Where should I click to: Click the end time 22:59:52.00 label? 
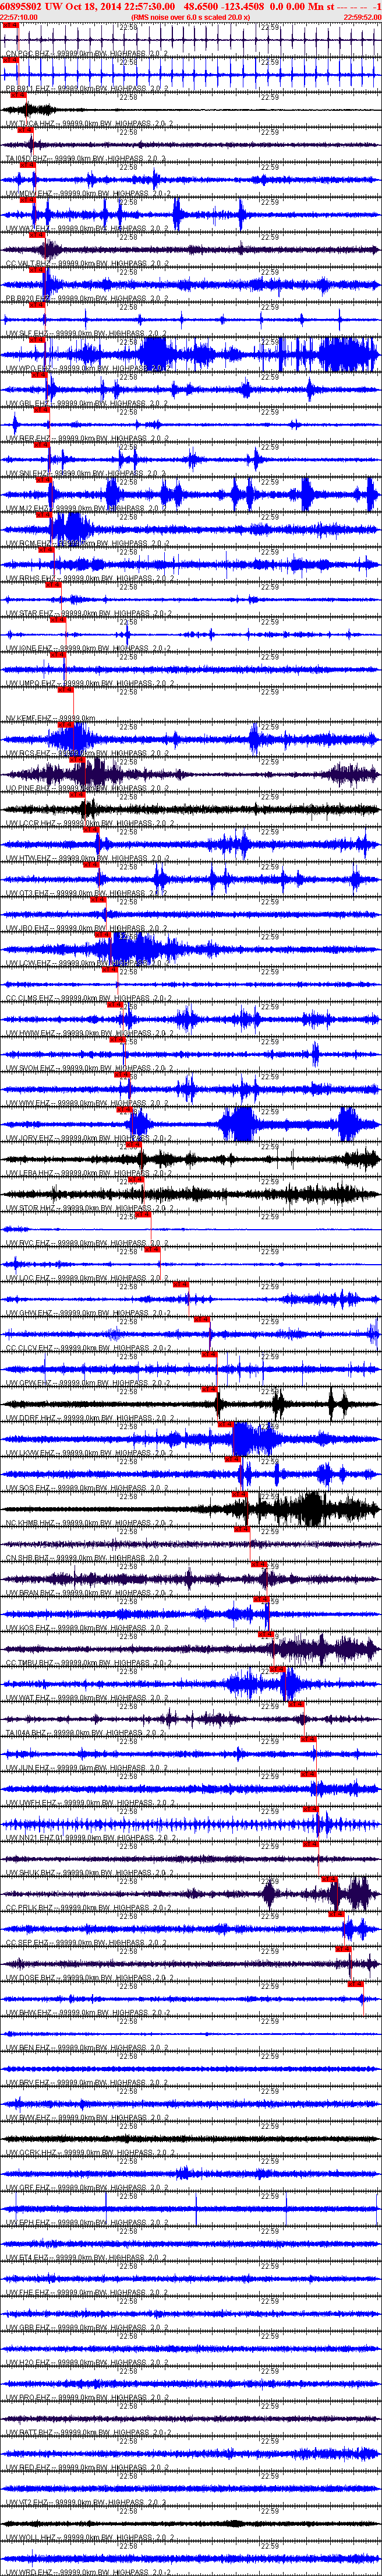pos(362,17)
